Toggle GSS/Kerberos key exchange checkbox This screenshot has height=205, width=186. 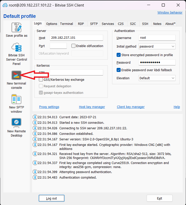tap(41, 80)
